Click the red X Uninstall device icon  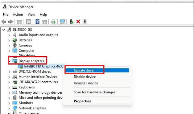point(78,22)
